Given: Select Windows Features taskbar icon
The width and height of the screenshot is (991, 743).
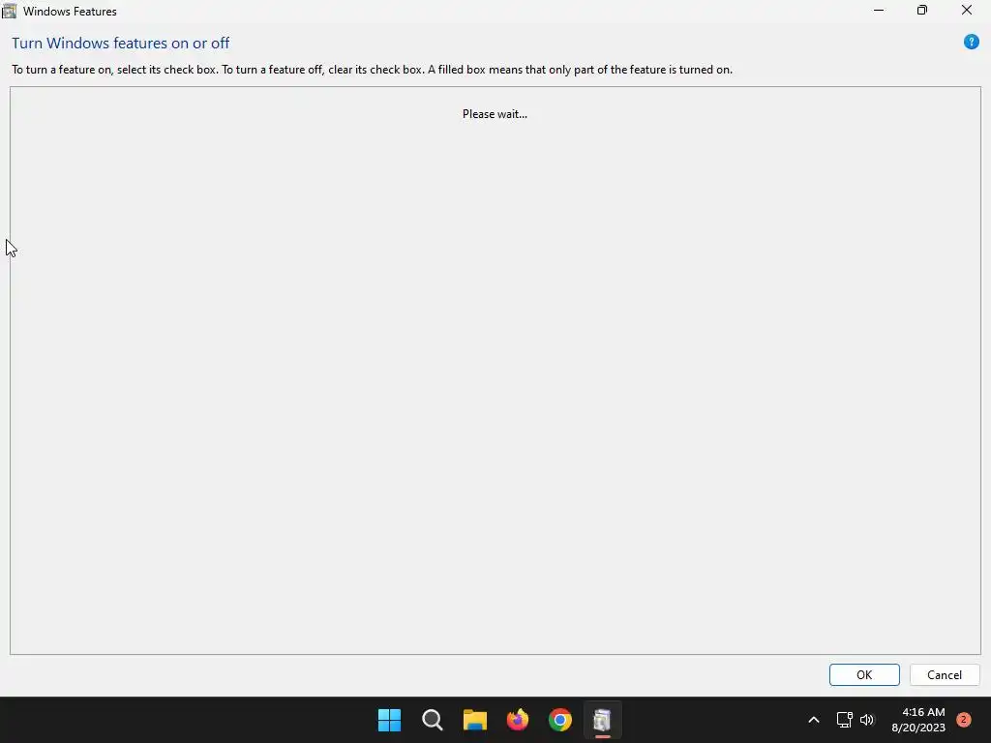Looking at the screenshot, I should pyautogui.click(x=602, y=720).
